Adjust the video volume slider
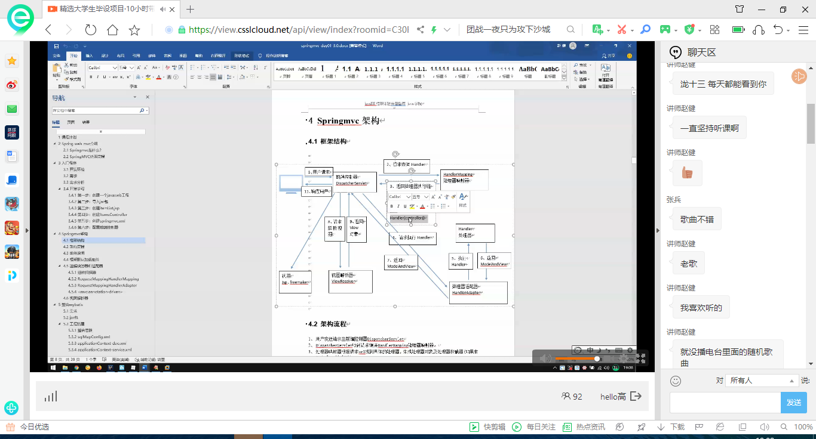This screenshot has height=439, width=816. pyautogui.click(x=576, y=358)
